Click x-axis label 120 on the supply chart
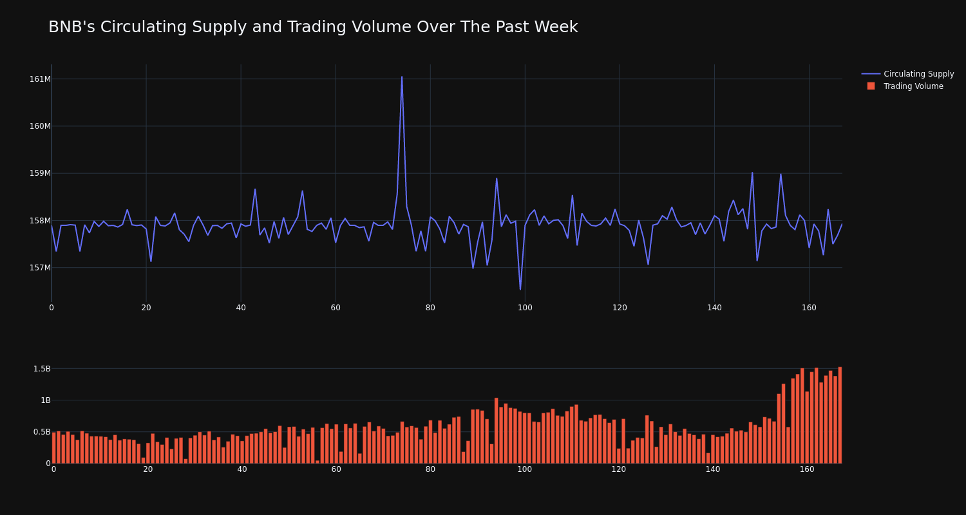This screenshot has width=966, height=515. (x=620, y=308)
